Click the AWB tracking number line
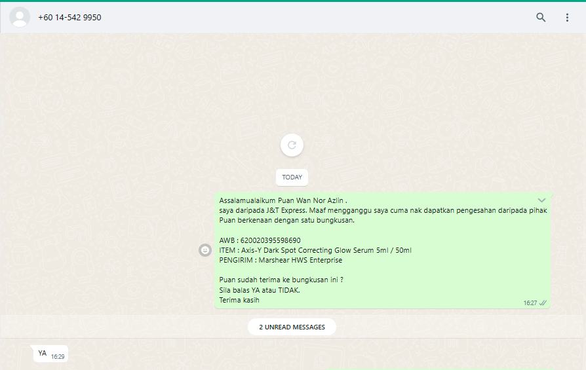The width and height of the screenshot is (586, 370). (x=260, y=240)
